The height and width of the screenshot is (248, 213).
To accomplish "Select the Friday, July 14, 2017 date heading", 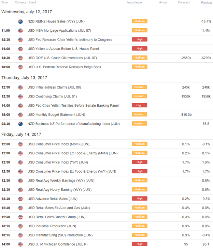I will coord(21,135).
